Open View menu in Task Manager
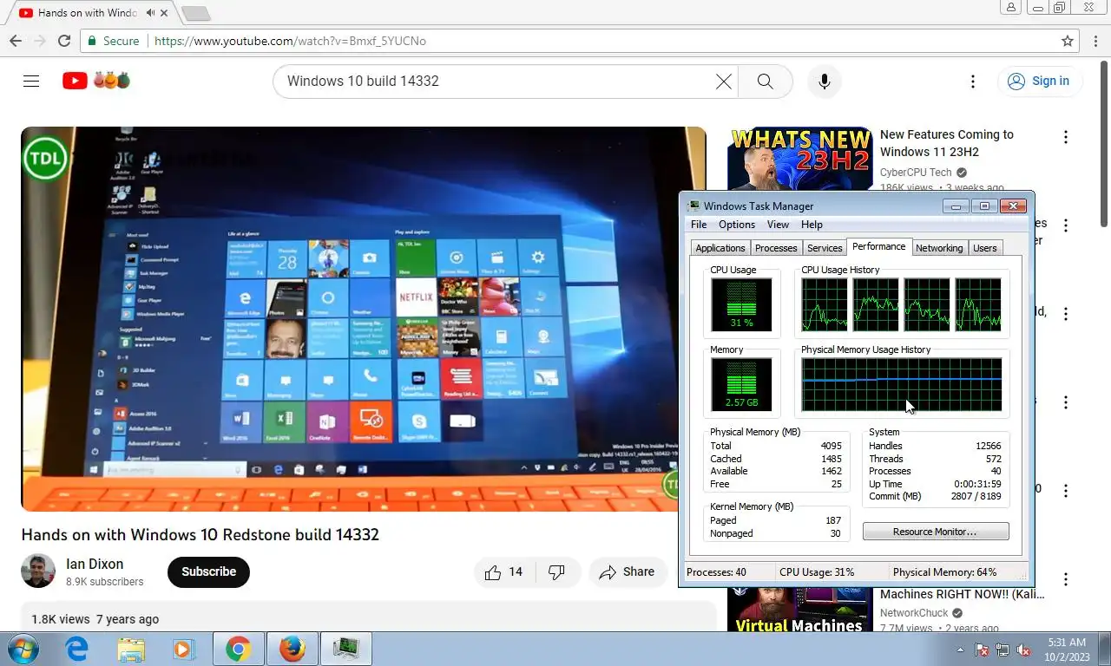Viewport: 1111px width, 666px height. tap(779, 225)
